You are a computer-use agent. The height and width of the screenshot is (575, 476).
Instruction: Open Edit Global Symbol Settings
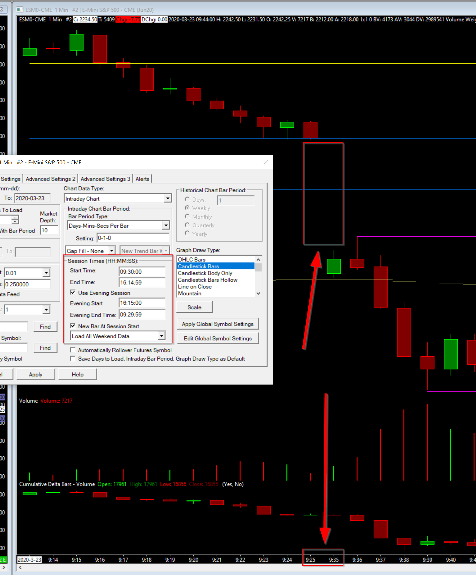[x=218, y=338]
